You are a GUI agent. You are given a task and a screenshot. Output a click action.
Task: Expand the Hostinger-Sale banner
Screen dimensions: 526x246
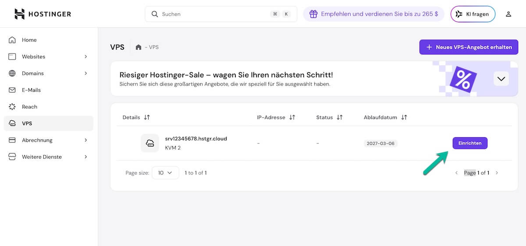[501, 79]
